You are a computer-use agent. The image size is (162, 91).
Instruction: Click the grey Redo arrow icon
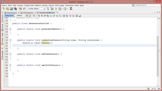24,9
